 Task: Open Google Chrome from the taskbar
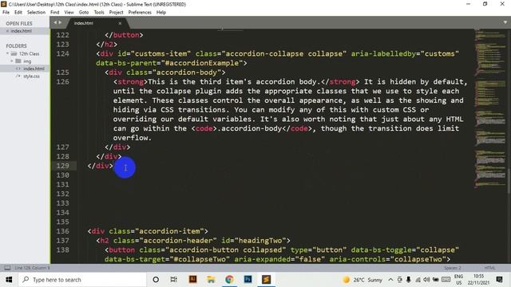pyautogui.click(x=229, y=280)
